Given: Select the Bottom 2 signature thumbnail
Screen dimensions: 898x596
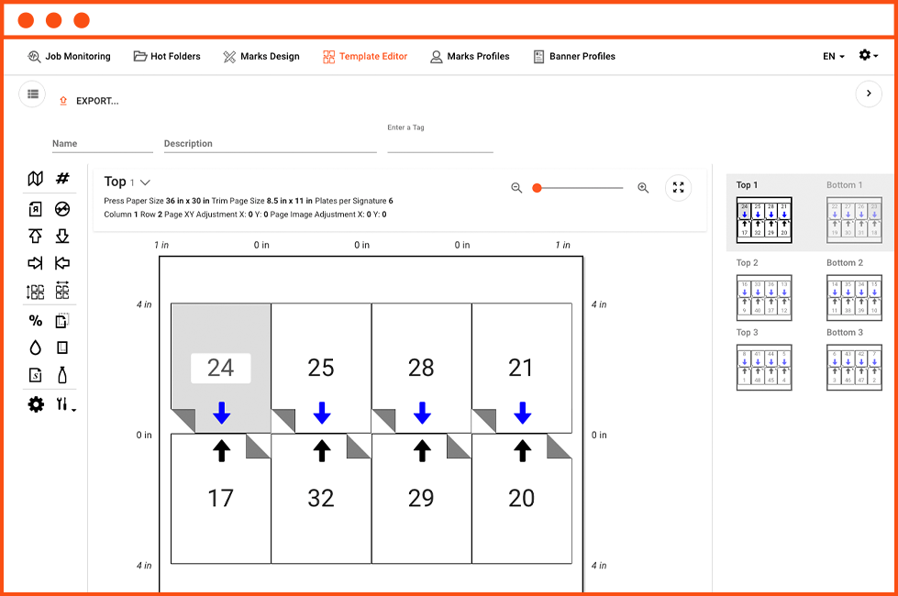Looking at the screenshot, I should pos(854,298).
